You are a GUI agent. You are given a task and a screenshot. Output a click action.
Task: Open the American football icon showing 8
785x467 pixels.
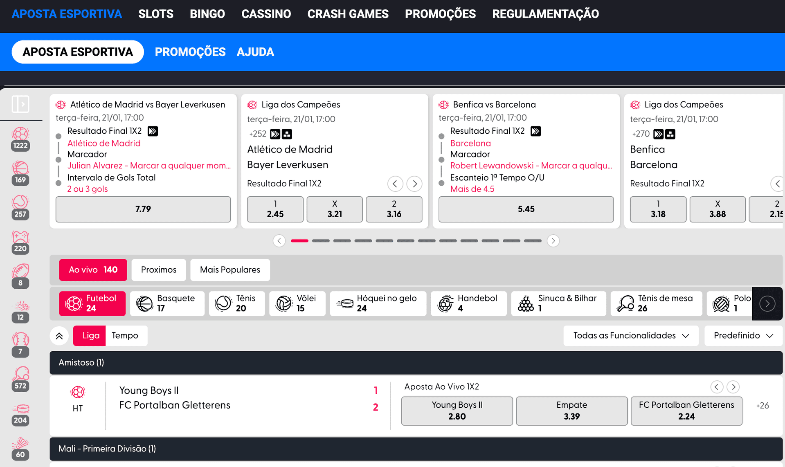coord(20,276)
